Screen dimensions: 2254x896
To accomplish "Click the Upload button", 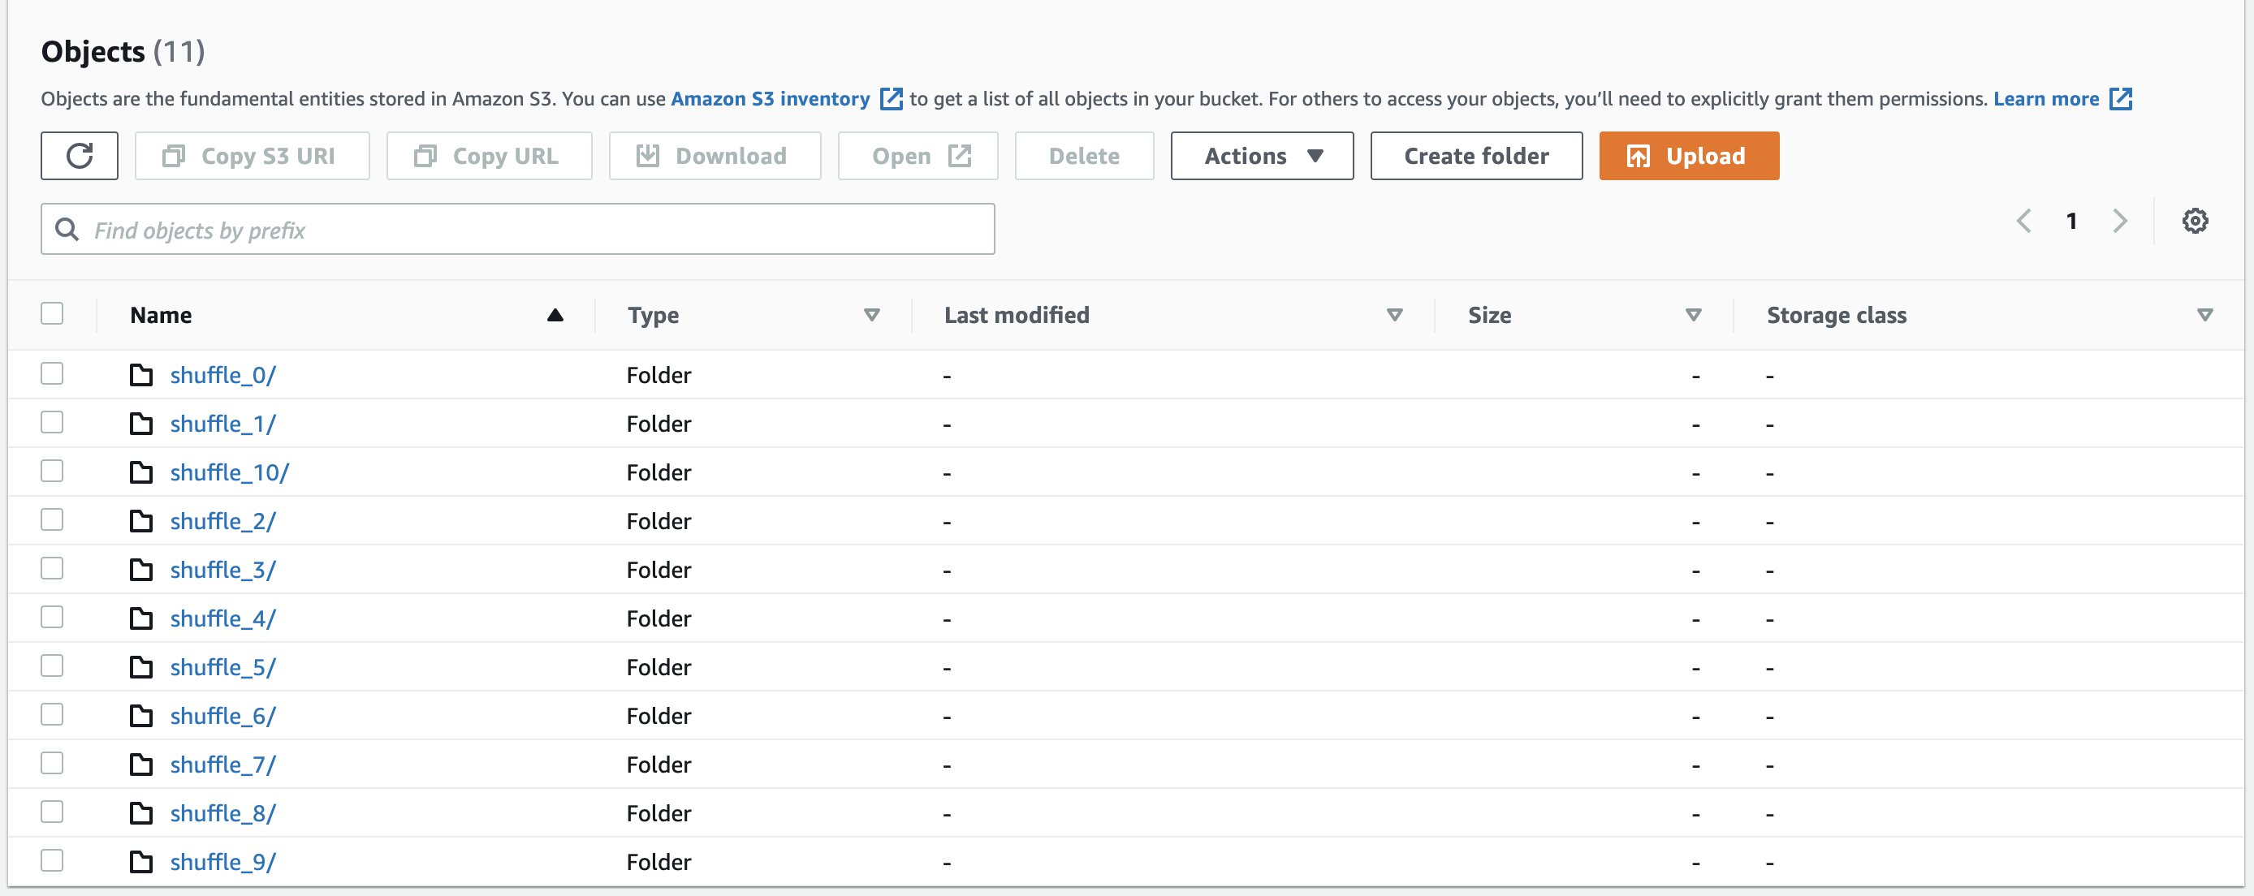I will pos(1689,155).
